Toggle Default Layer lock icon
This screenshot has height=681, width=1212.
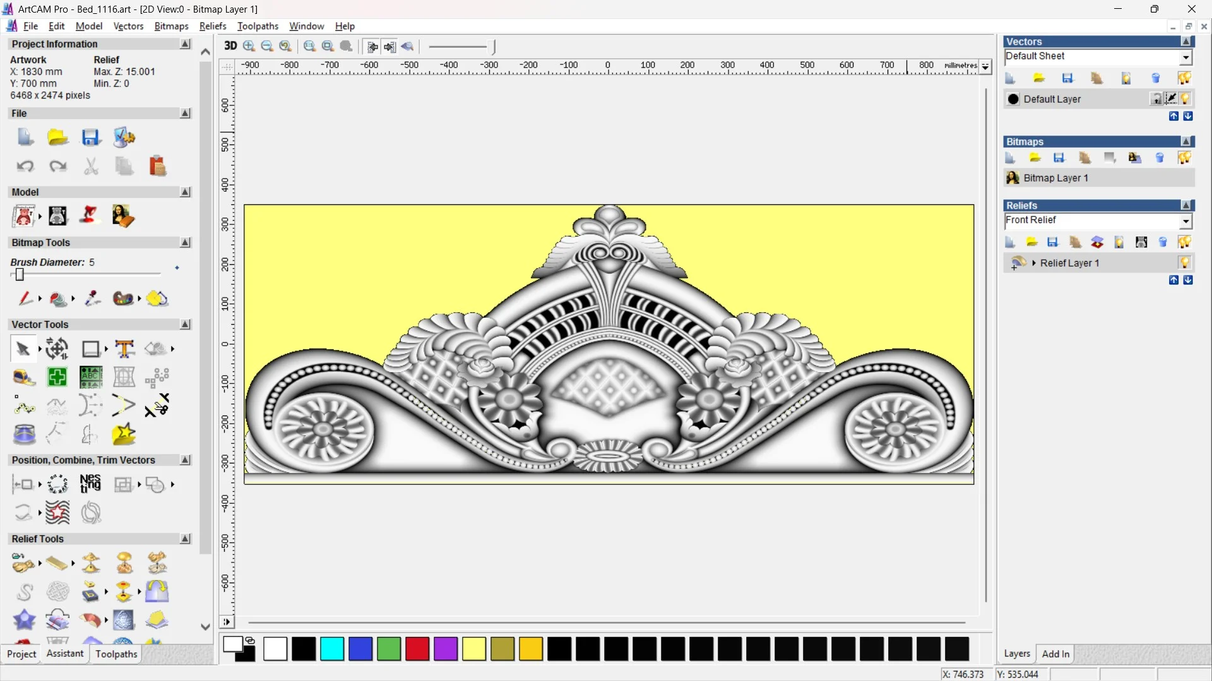(x=1156, y=98)
